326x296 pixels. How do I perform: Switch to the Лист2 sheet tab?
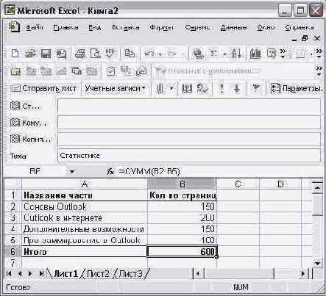pyautogui.click(x=98, y=274)
